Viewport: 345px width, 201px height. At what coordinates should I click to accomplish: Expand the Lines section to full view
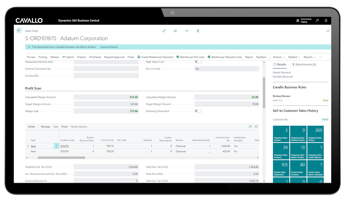(x=256, y=126)
